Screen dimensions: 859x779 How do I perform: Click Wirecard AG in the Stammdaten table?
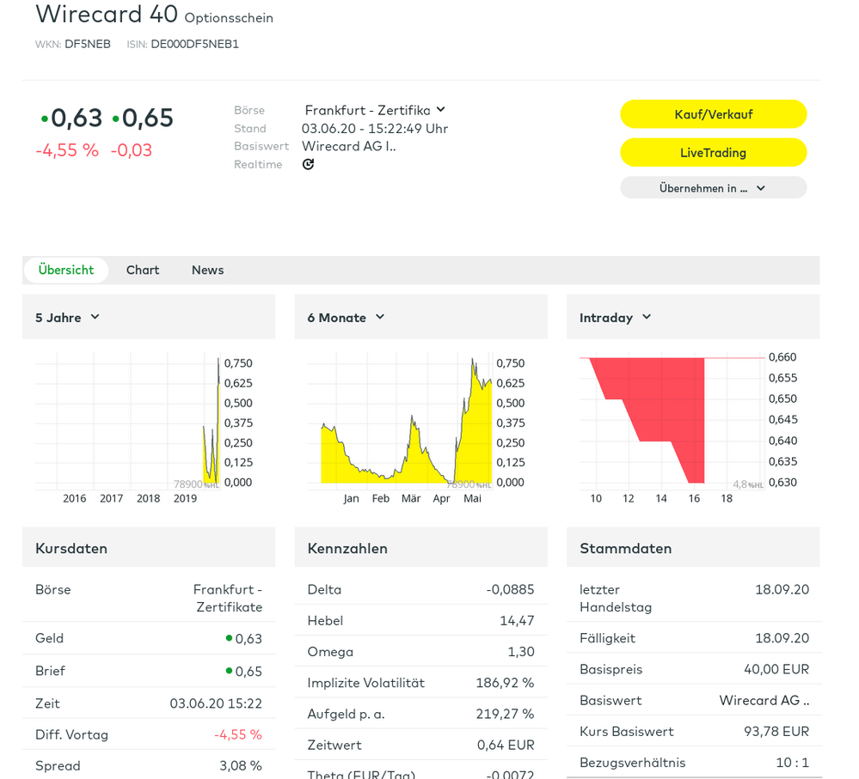764,700
